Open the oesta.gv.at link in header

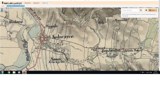tap(36, 3)
